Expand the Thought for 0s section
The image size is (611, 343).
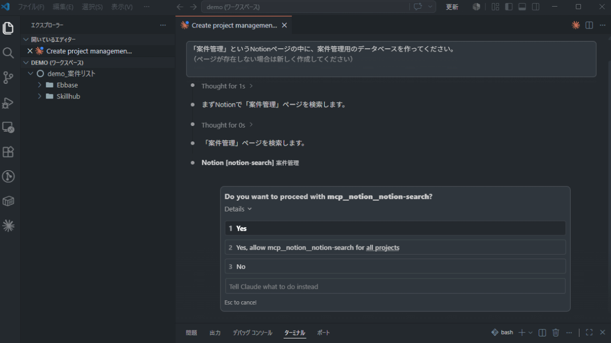[227, 125]
